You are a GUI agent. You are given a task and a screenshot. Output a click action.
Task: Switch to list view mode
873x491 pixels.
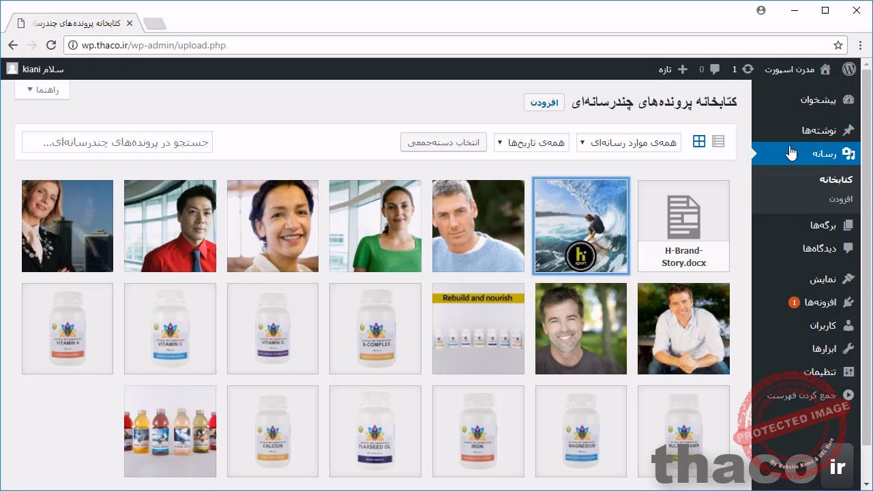coord(718,142)
